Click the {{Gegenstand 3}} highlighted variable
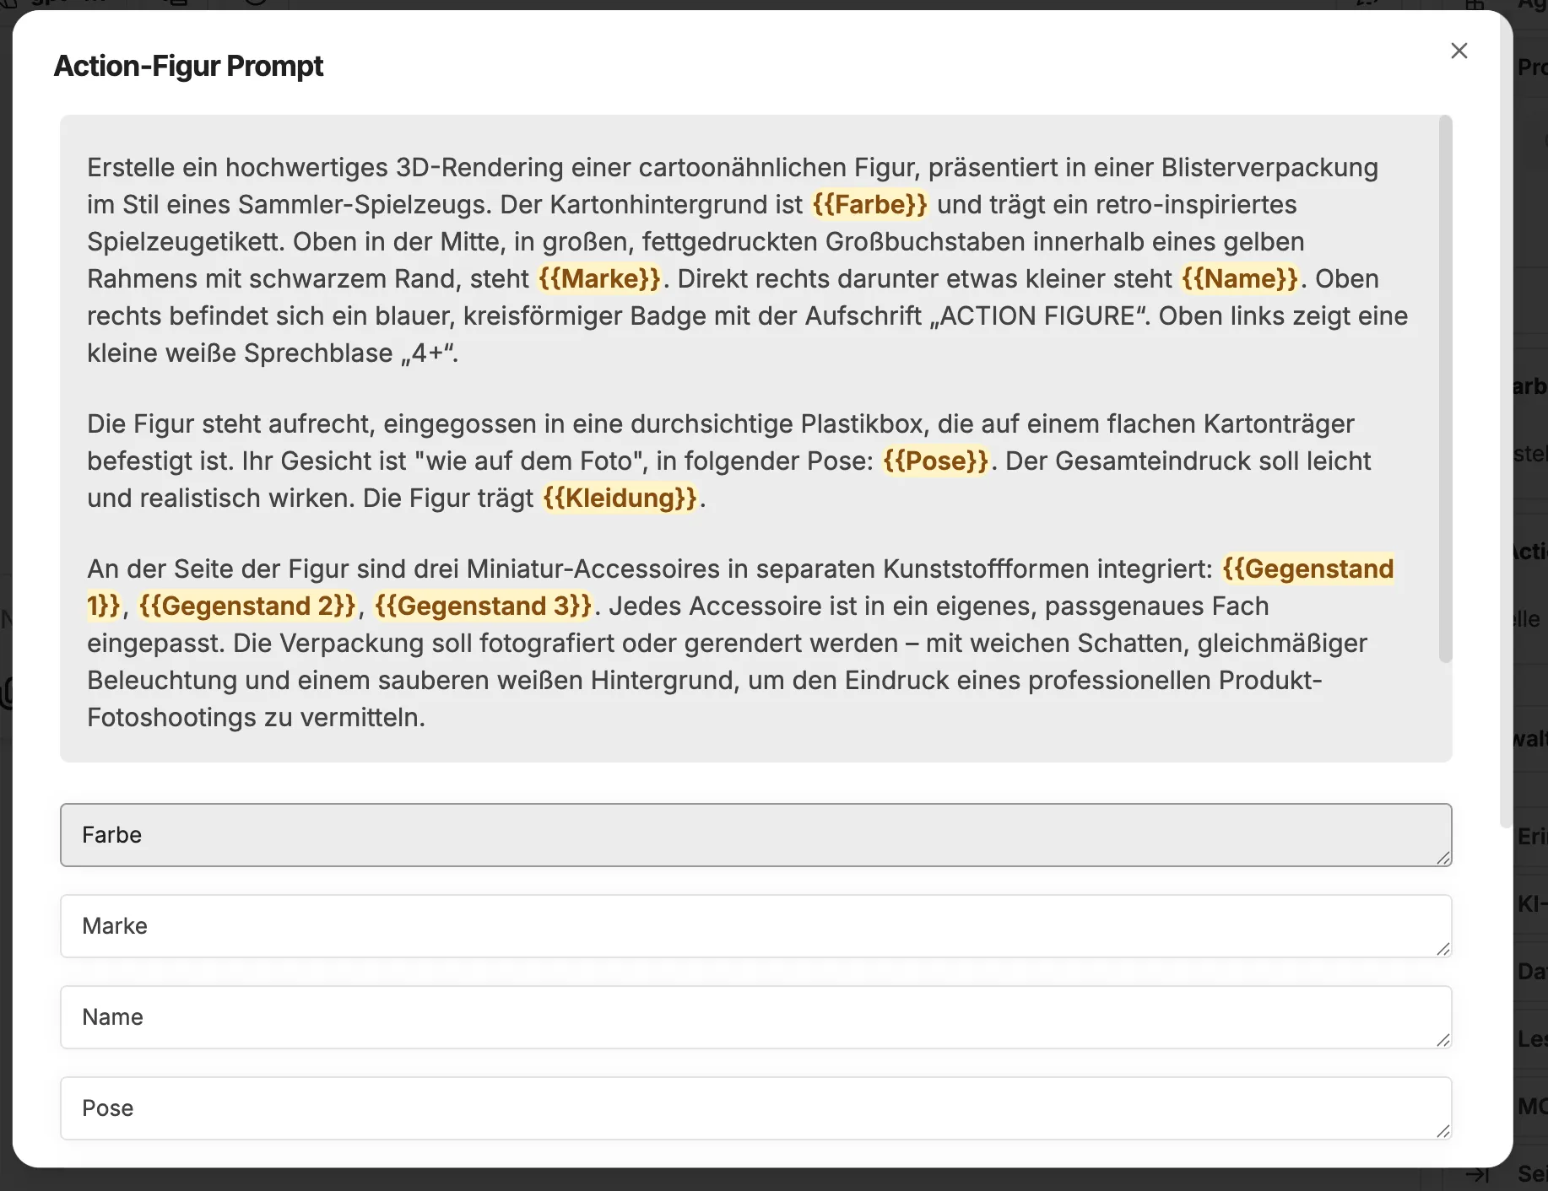The image size is (1548, 1191). coord(483,606)
